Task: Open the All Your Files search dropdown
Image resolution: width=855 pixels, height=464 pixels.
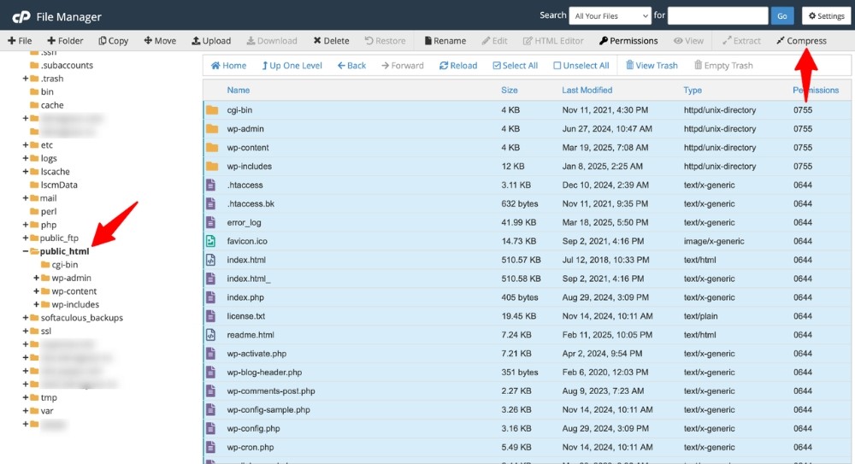Action: pyautogui.click(x=610, y=16)
